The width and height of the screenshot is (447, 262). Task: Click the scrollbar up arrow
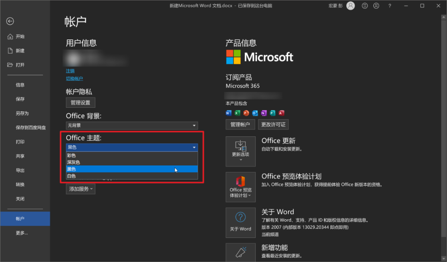click(444, 17)
